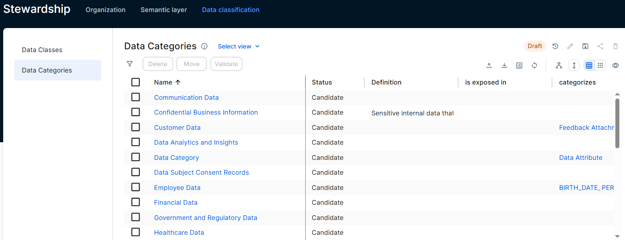625x240 pixels.
Task: Click the download icon in the toolbar
Action: click(x=504, y=65)
